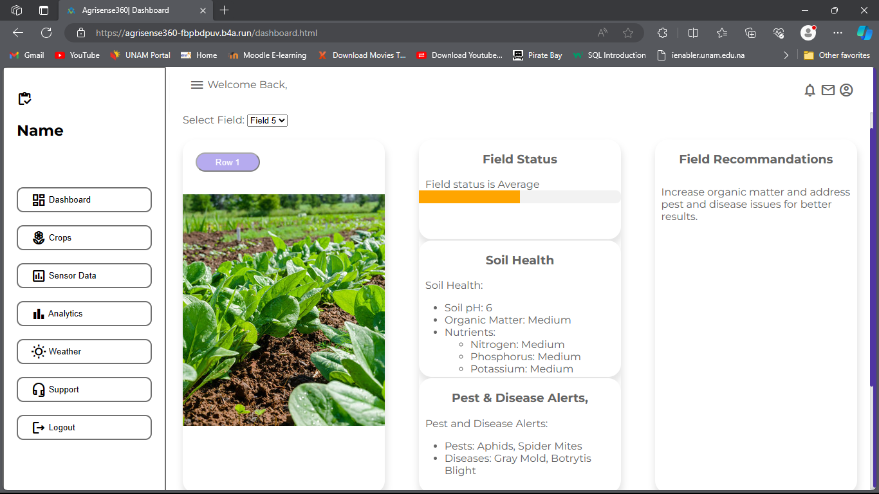Open split screen icon in toolbar

point(693,33)
